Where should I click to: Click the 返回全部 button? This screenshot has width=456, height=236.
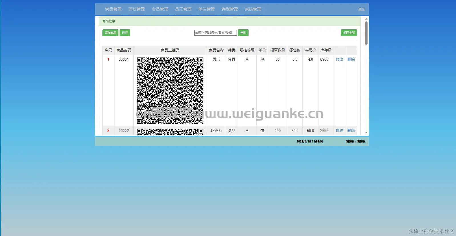click(349, 33)
